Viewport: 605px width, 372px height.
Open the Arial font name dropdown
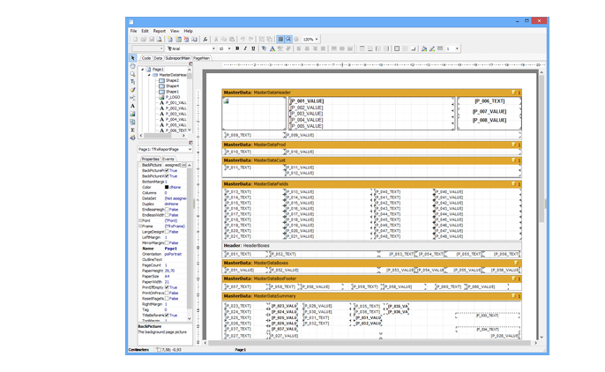(213, 48)
